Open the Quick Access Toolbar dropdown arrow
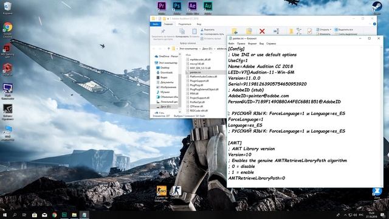Screen dimensions: 389x219 [168, 19]
